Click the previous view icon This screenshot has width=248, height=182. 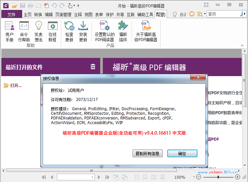[116, 177]
